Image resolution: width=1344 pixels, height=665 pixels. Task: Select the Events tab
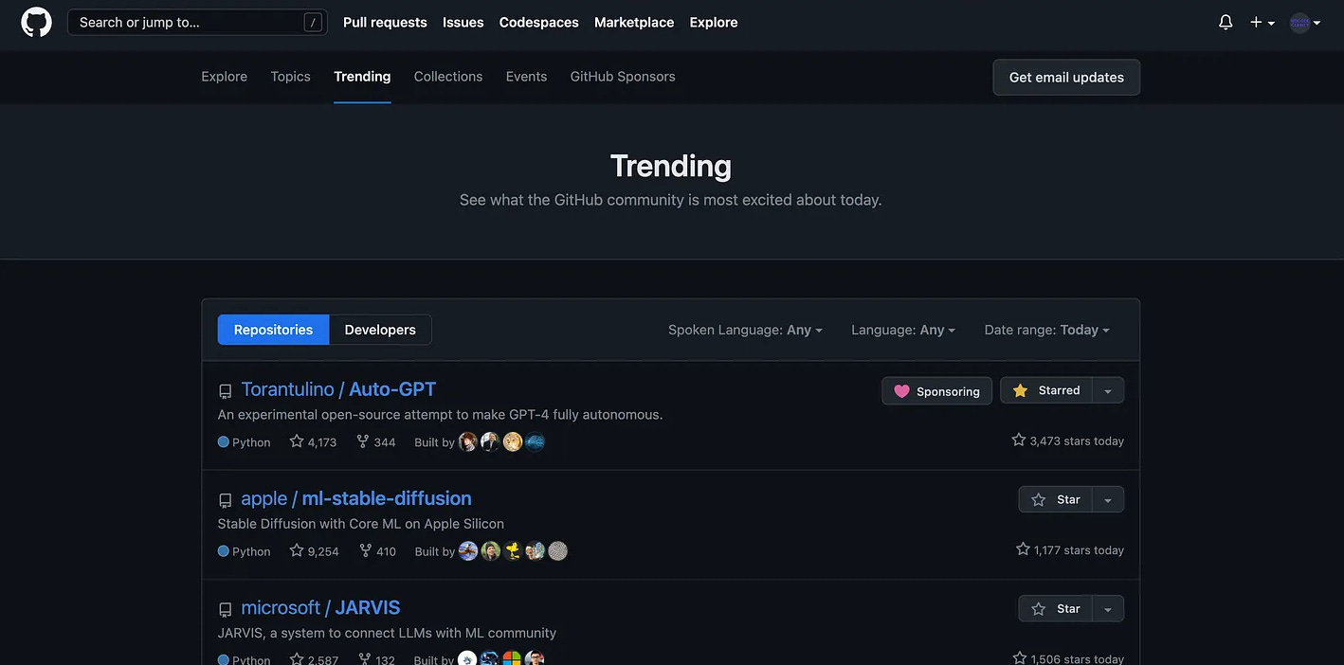pyautogui.click(x=526, y=77)
